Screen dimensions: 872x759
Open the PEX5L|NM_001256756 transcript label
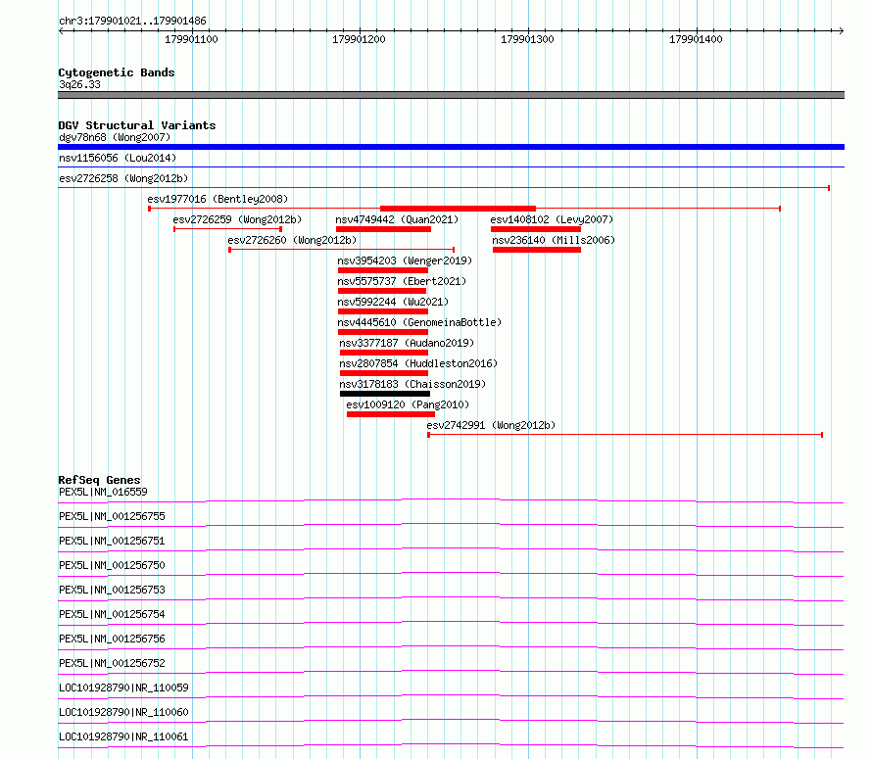(112, 639)
